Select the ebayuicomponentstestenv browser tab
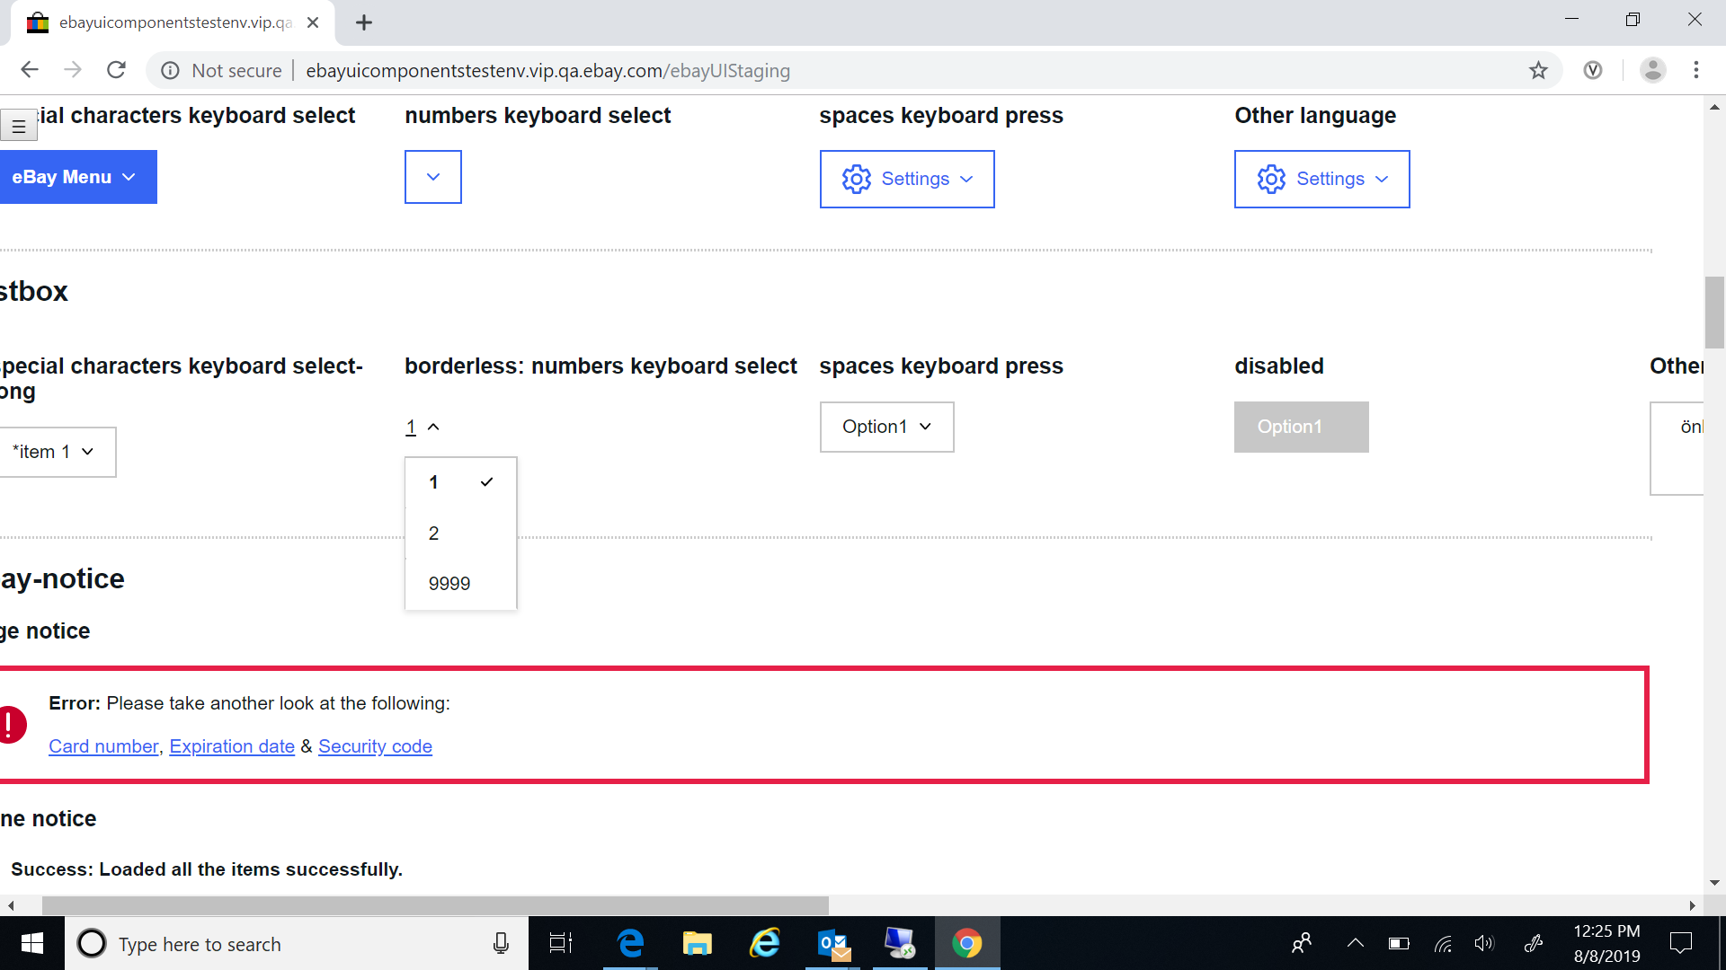This screenshot has width=1726, height=970. 171,22
